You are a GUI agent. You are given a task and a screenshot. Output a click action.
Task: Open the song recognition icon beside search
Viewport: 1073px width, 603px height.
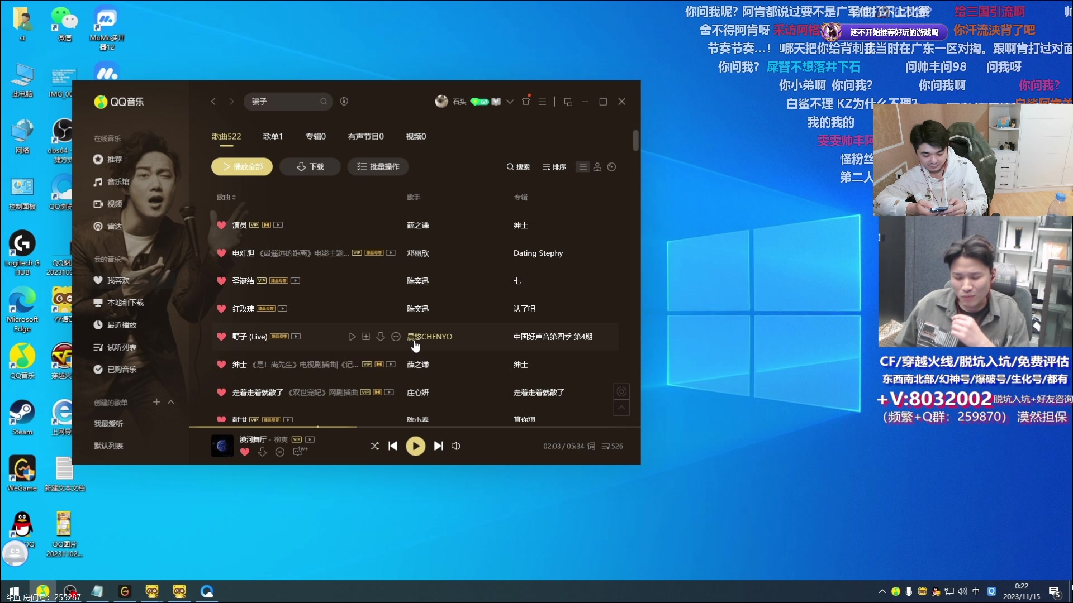(344, 102)
